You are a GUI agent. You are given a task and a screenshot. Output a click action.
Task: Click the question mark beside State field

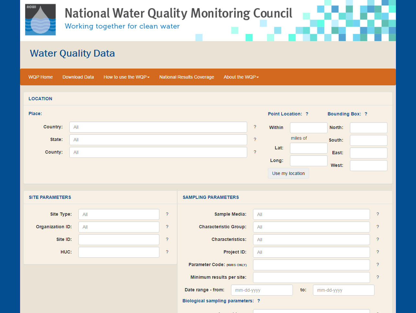point(255,139)
